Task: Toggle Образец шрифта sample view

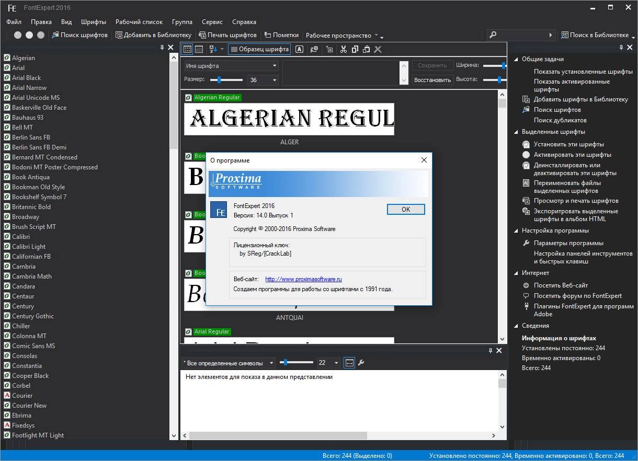Action: [259, 49]
